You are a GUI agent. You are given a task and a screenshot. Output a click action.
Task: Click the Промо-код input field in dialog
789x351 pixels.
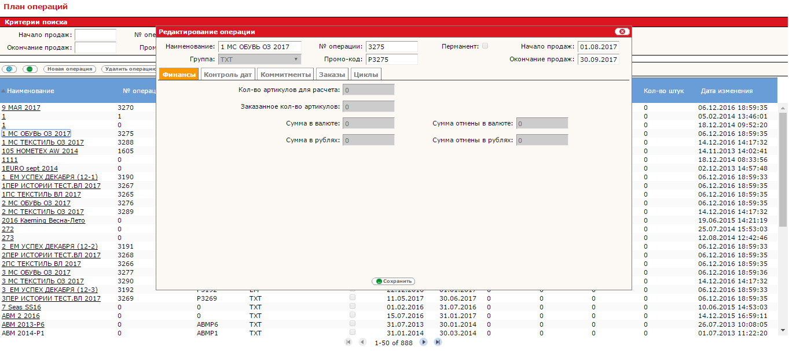pyautogui.click(x=391, y=59)
